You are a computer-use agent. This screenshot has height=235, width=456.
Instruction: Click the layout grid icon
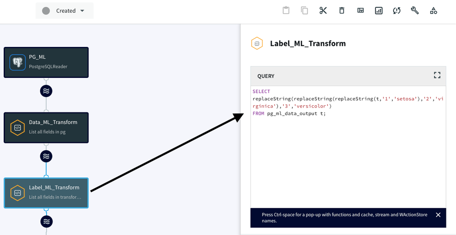click(x=360, y=11)
